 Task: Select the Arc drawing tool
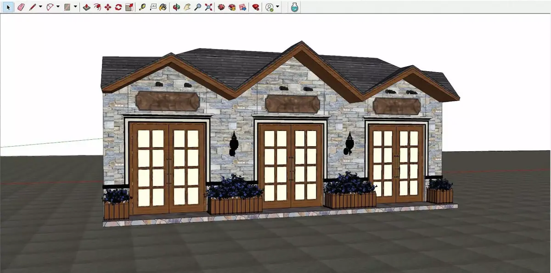pos(50,7)
